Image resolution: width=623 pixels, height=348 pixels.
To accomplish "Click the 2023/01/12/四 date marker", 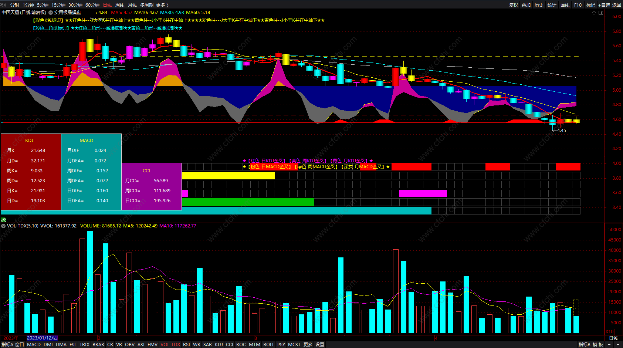I will pyautogui.click(x=43, y=338).
